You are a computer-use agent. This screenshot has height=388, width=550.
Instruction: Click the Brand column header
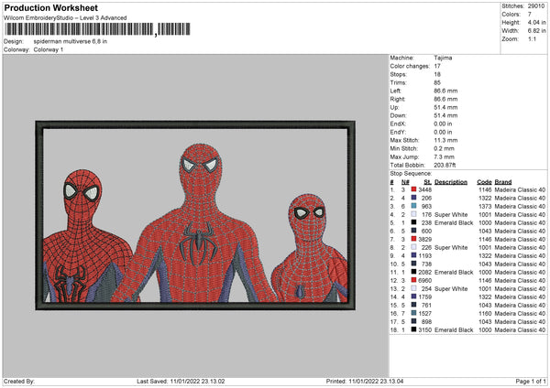[503, 180]
